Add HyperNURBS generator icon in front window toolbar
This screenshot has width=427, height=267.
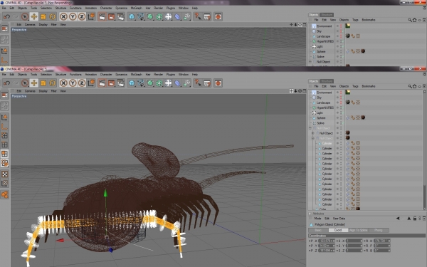pos(149,83)
